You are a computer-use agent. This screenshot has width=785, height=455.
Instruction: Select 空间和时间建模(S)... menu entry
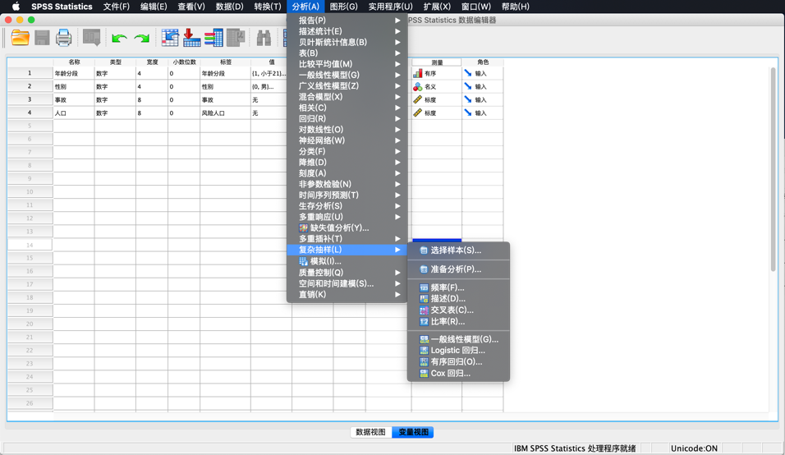pos(347,284)
